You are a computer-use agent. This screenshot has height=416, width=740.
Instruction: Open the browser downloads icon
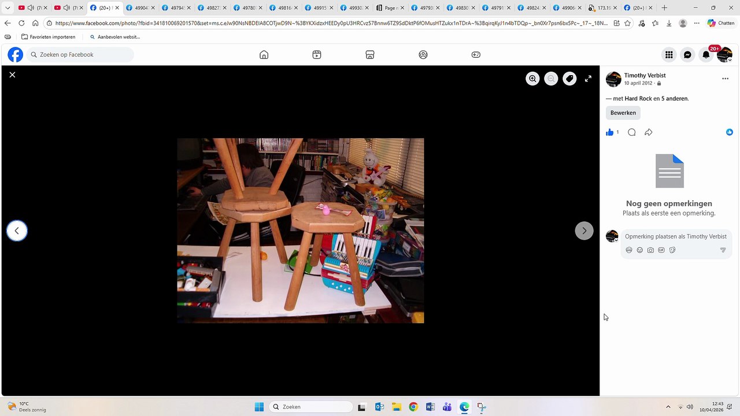pyautogui.click(x=669, y=23)
